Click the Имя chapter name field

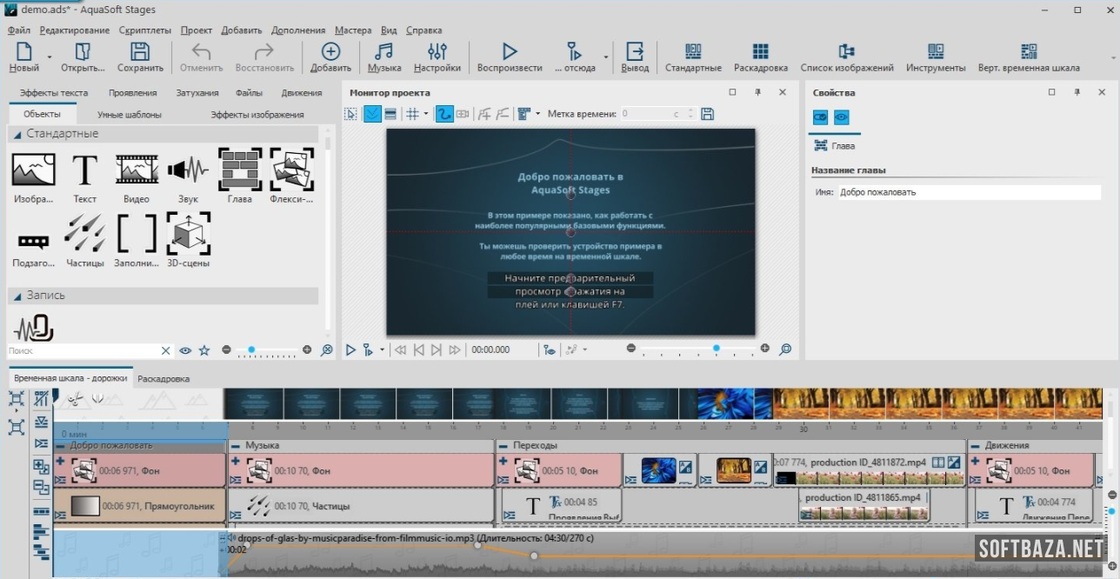969,192
